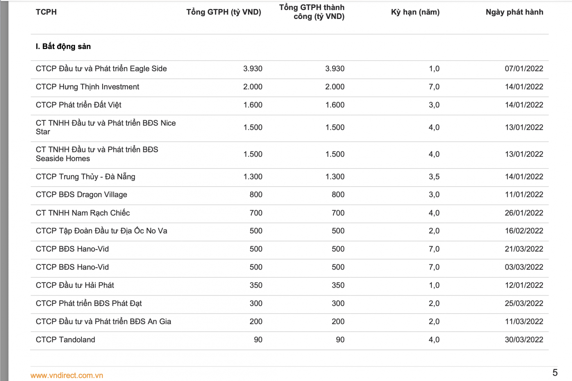Image resolution: width=572 pixels, height=381 pixels.
Task: Click the CTCP Đầu tư và Phát triển Eagle Side row
Action: pos(101,69)
